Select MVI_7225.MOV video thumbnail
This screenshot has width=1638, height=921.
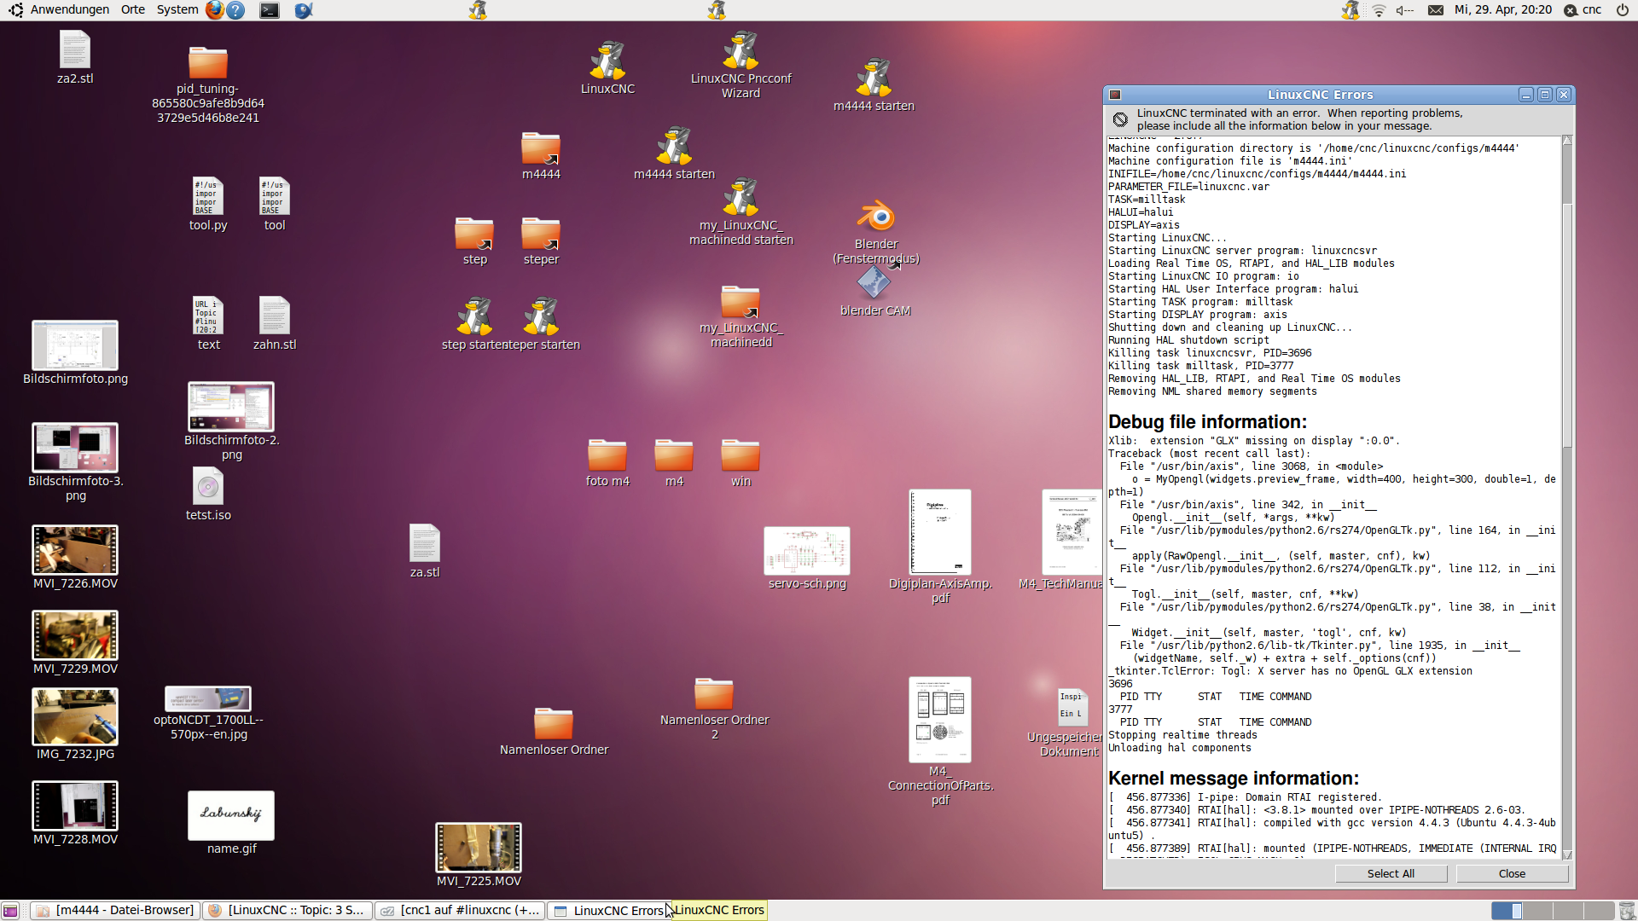(479, 848)
